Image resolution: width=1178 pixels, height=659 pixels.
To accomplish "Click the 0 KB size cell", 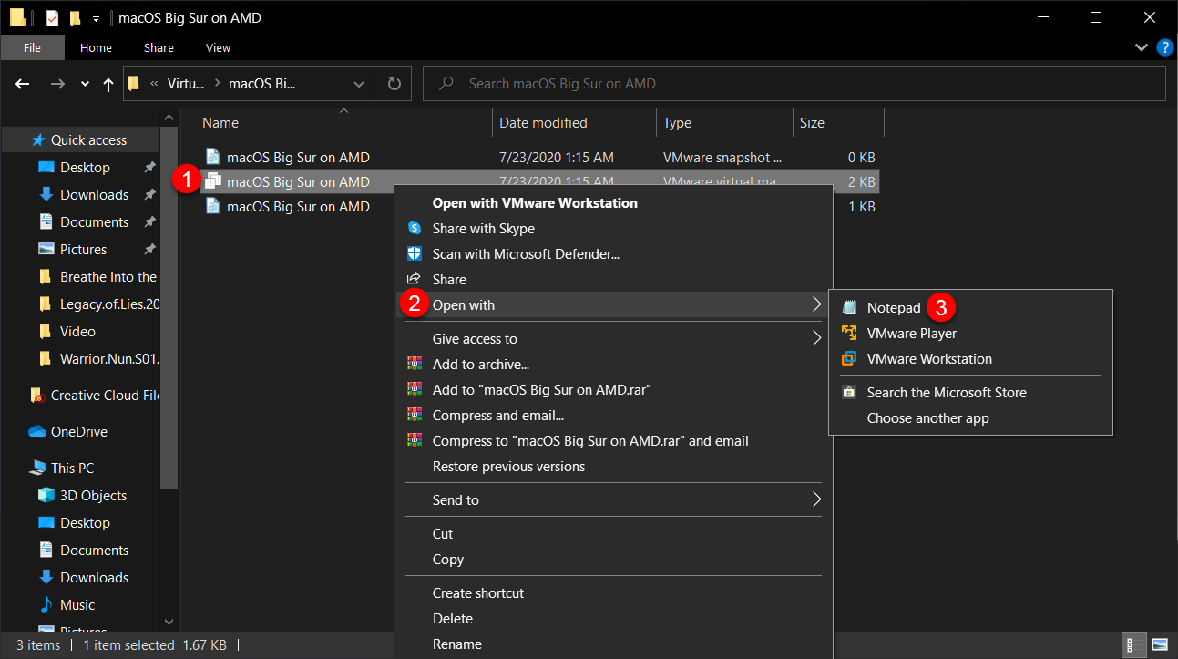I will 861,158.
